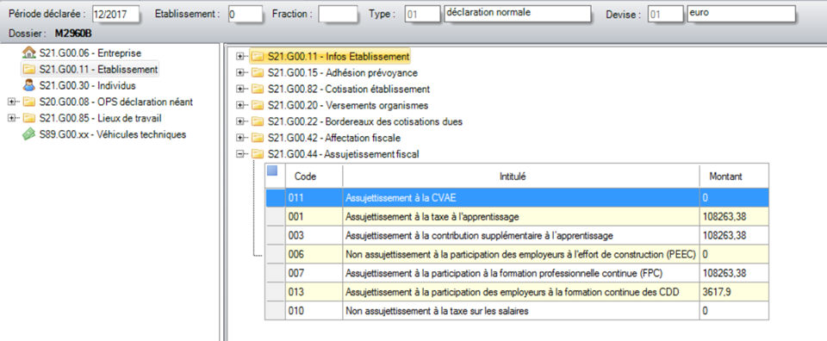Click code cell 003
827x341 pixels.
(314, 235)
